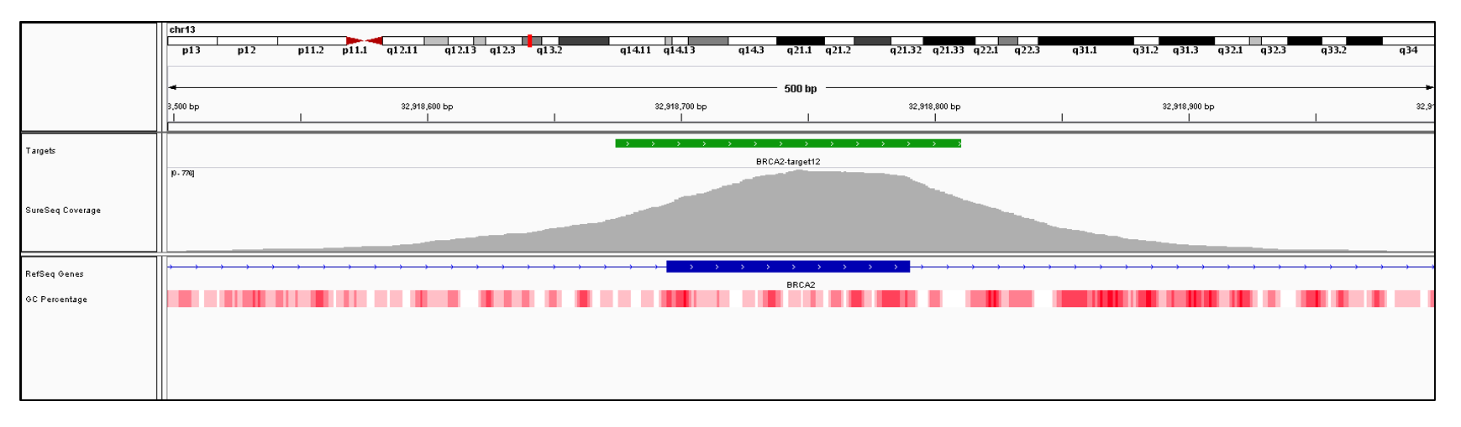The image size is (1461, 427).
Task: Click the blue BRCA2 exon block
Action: [x=788, y=267]
